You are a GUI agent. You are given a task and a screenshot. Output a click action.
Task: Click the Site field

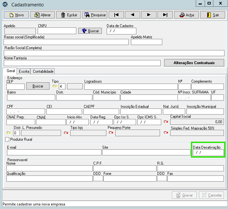(147, 153)
